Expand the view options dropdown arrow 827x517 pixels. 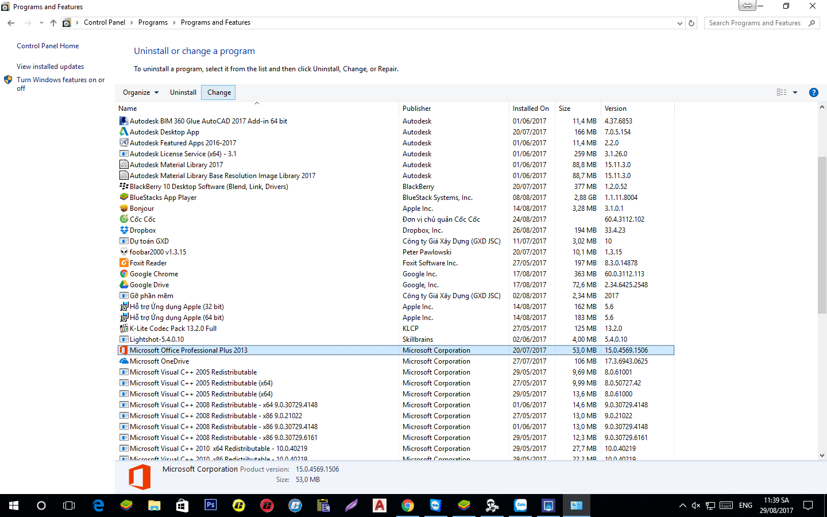click(x=795, y=92)
